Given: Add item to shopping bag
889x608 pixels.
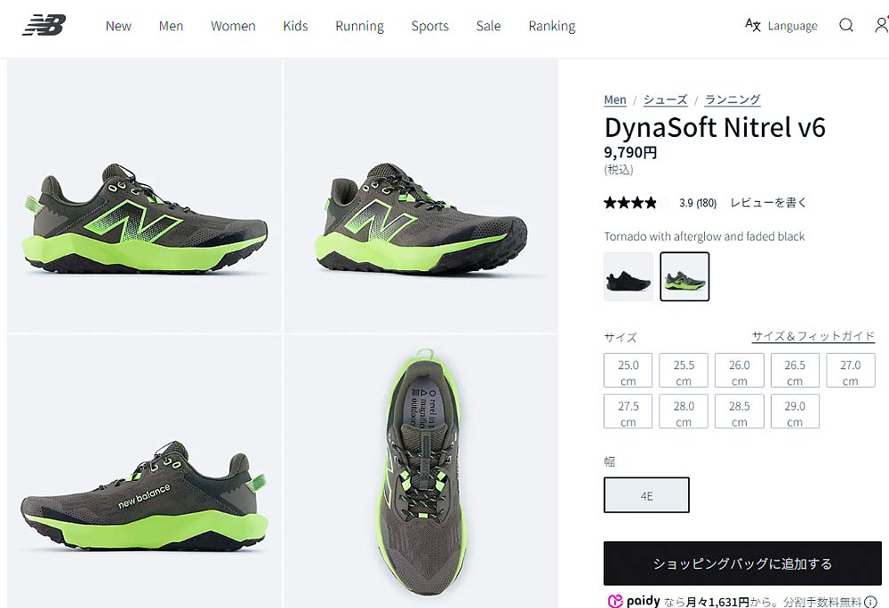Looking at the screenshot, I should (x=742, y=564).
